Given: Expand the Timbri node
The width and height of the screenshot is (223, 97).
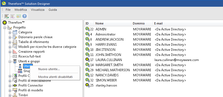Looking at the screenshot, I should 10,95.
